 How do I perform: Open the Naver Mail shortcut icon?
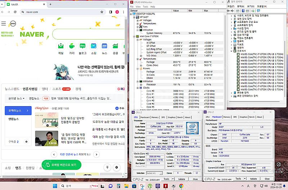[61, 46]
